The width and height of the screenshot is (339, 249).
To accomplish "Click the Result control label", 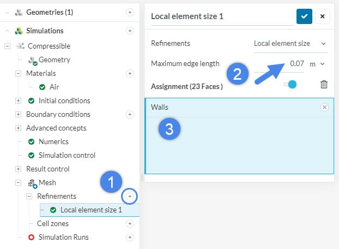I will 48,169.
